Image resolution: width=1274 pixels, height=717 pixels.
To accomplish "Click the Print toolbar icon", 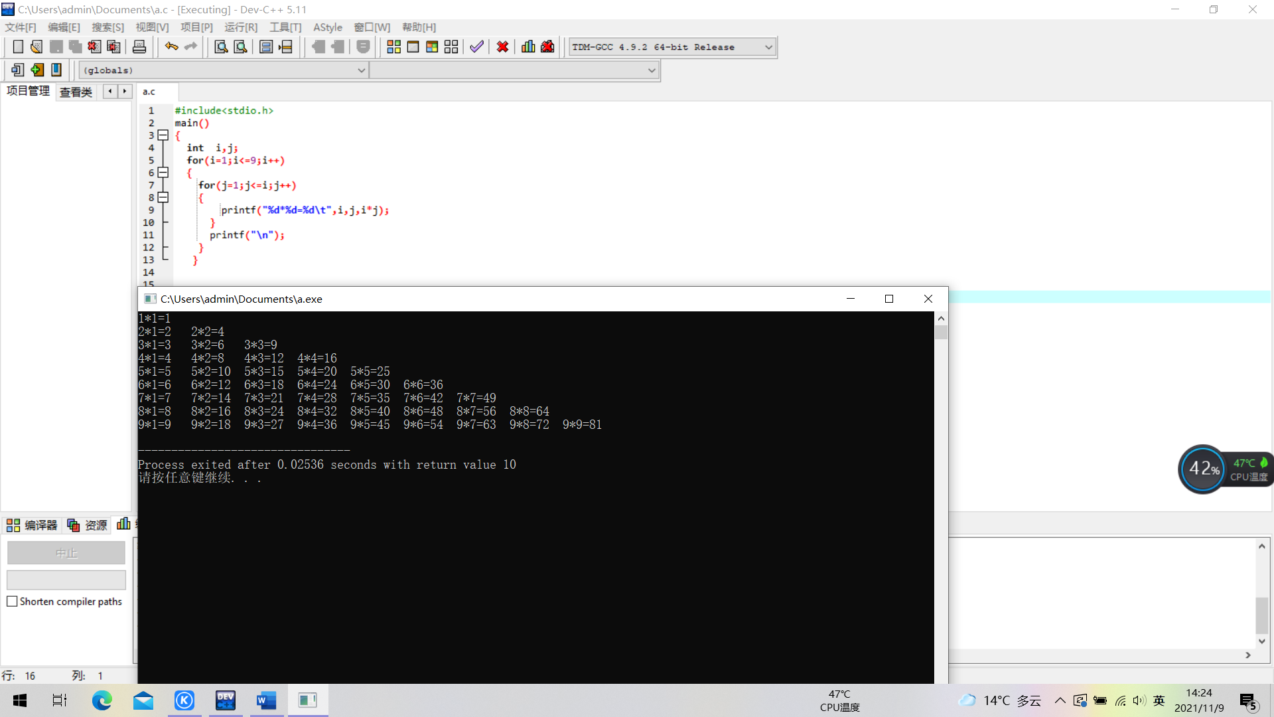I will pos(139,46).
